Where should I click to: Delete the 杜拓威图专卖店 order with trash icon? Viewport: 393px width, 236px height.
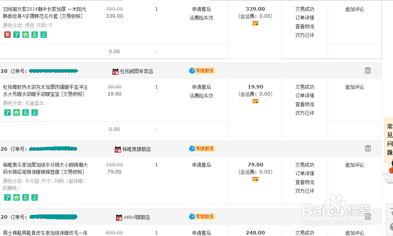tap(368, 70)
